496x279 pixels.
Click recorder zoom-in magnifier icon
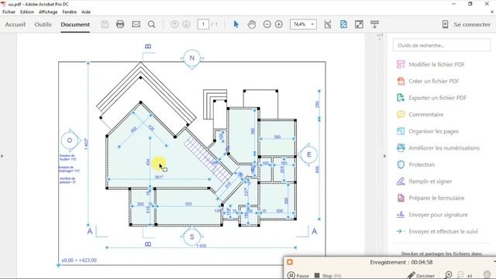point(449,275)
